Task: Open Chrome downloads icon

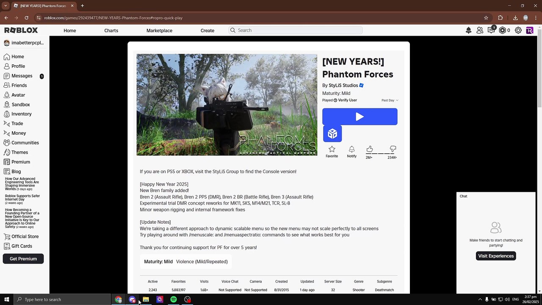Action: [x=515, y=18]
